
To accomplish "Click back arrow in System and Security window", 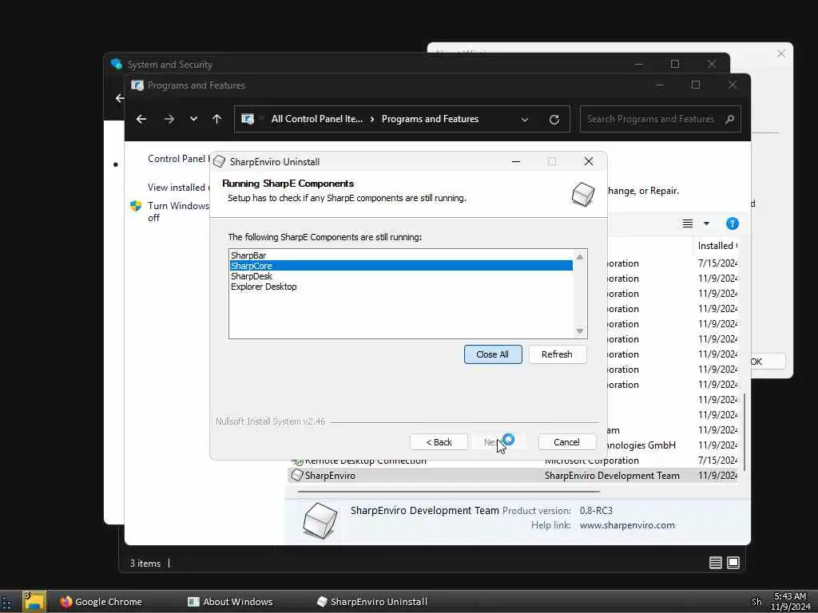I will pos(120,98).
